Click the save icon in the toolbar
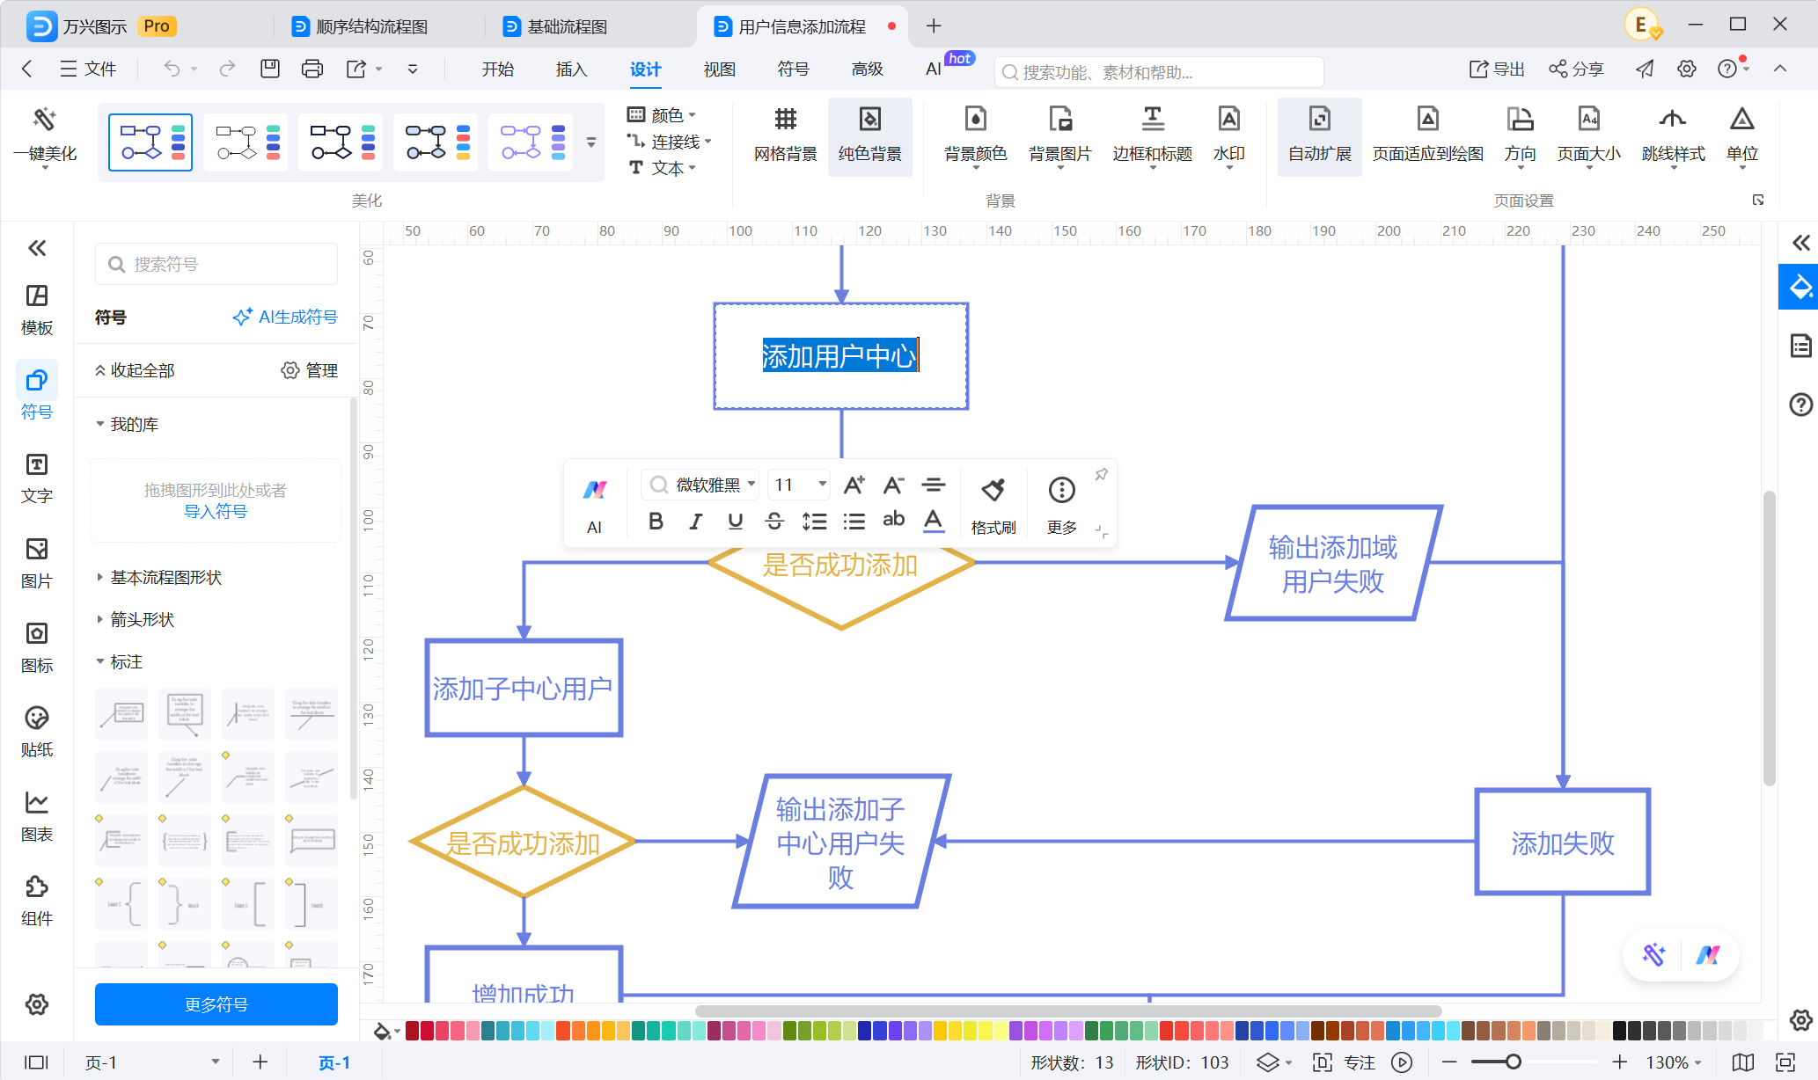1818x1080 pixels. [270, 69]
